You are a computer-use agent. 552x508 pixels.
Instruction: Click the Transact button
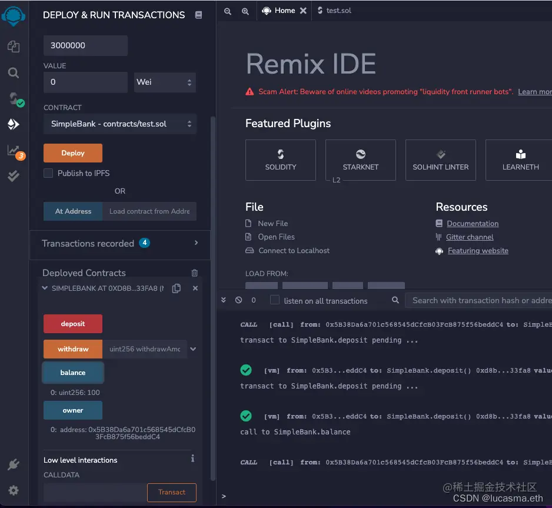[x=172, y=492]
